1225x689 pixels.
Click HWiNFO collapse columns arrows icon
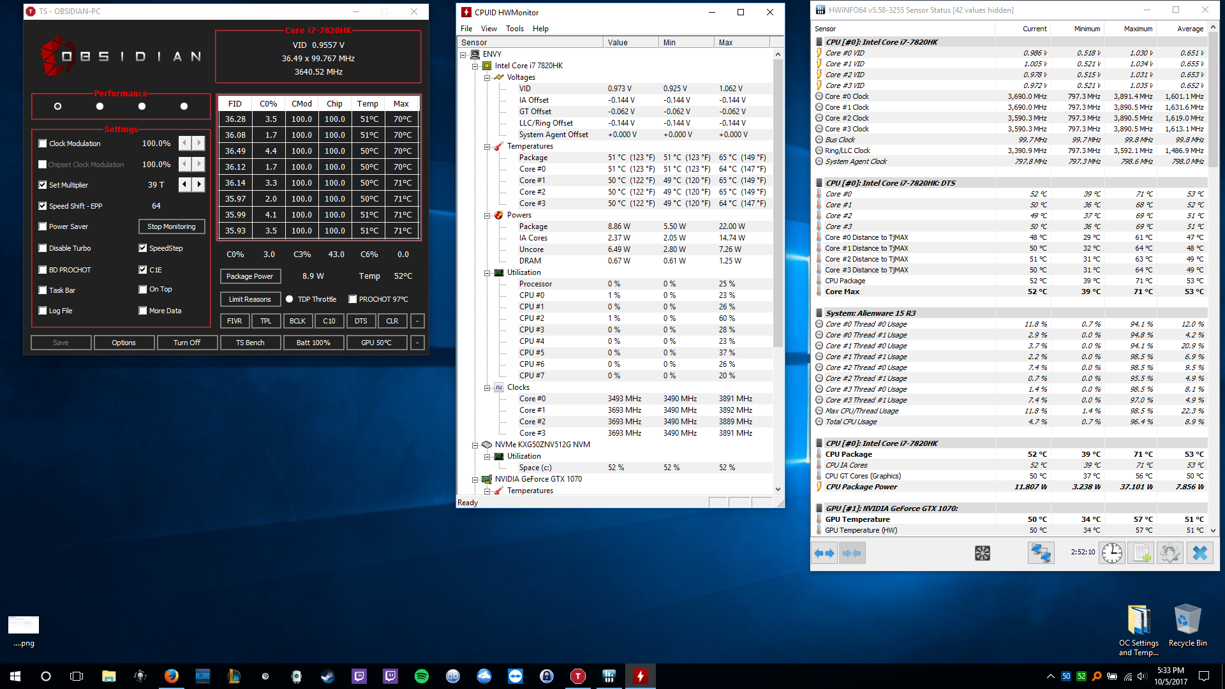852,553
